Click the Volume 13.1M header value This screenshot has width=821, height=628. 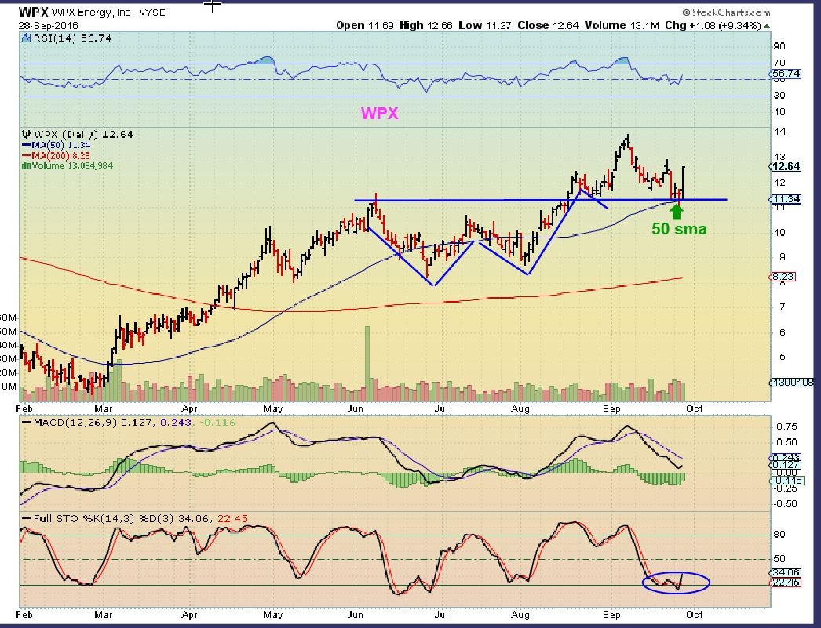(622, 25)
